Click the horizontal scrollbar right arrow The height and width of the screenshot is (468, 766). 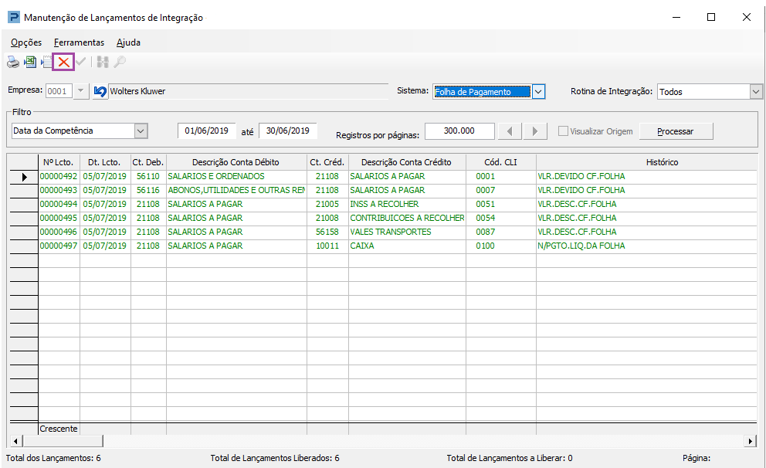tap(751, 440)
